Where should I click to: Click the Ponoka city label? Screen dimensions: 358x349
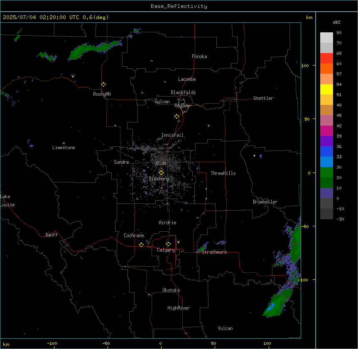coord(199,56)
